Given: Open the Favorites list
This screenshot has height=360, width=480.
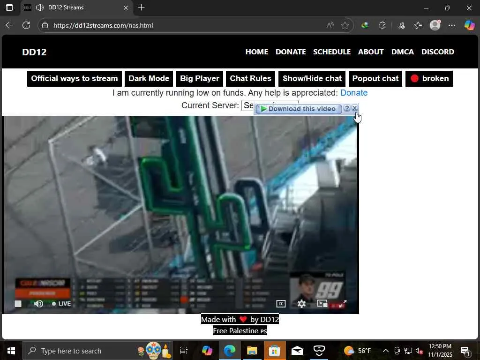Looking at the screenshot, I should (418, 25).
